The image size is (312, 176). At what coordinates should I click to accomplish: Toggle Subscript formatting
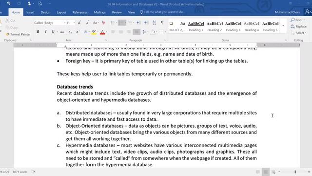point(70,32)
